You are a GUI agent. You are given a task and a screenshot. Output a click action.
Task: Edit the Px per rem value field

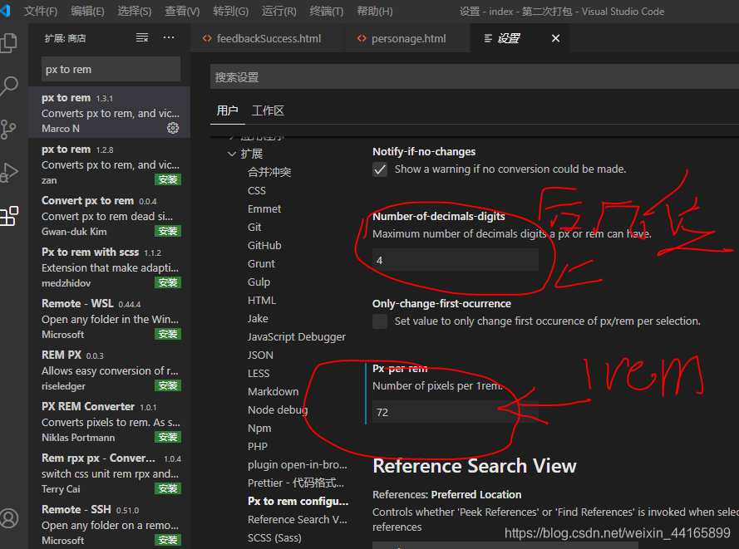point(456,412)
